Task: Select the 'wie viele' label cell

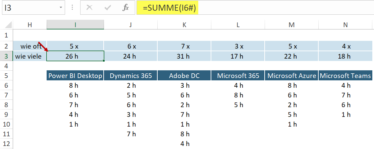Action: (30, 56)
